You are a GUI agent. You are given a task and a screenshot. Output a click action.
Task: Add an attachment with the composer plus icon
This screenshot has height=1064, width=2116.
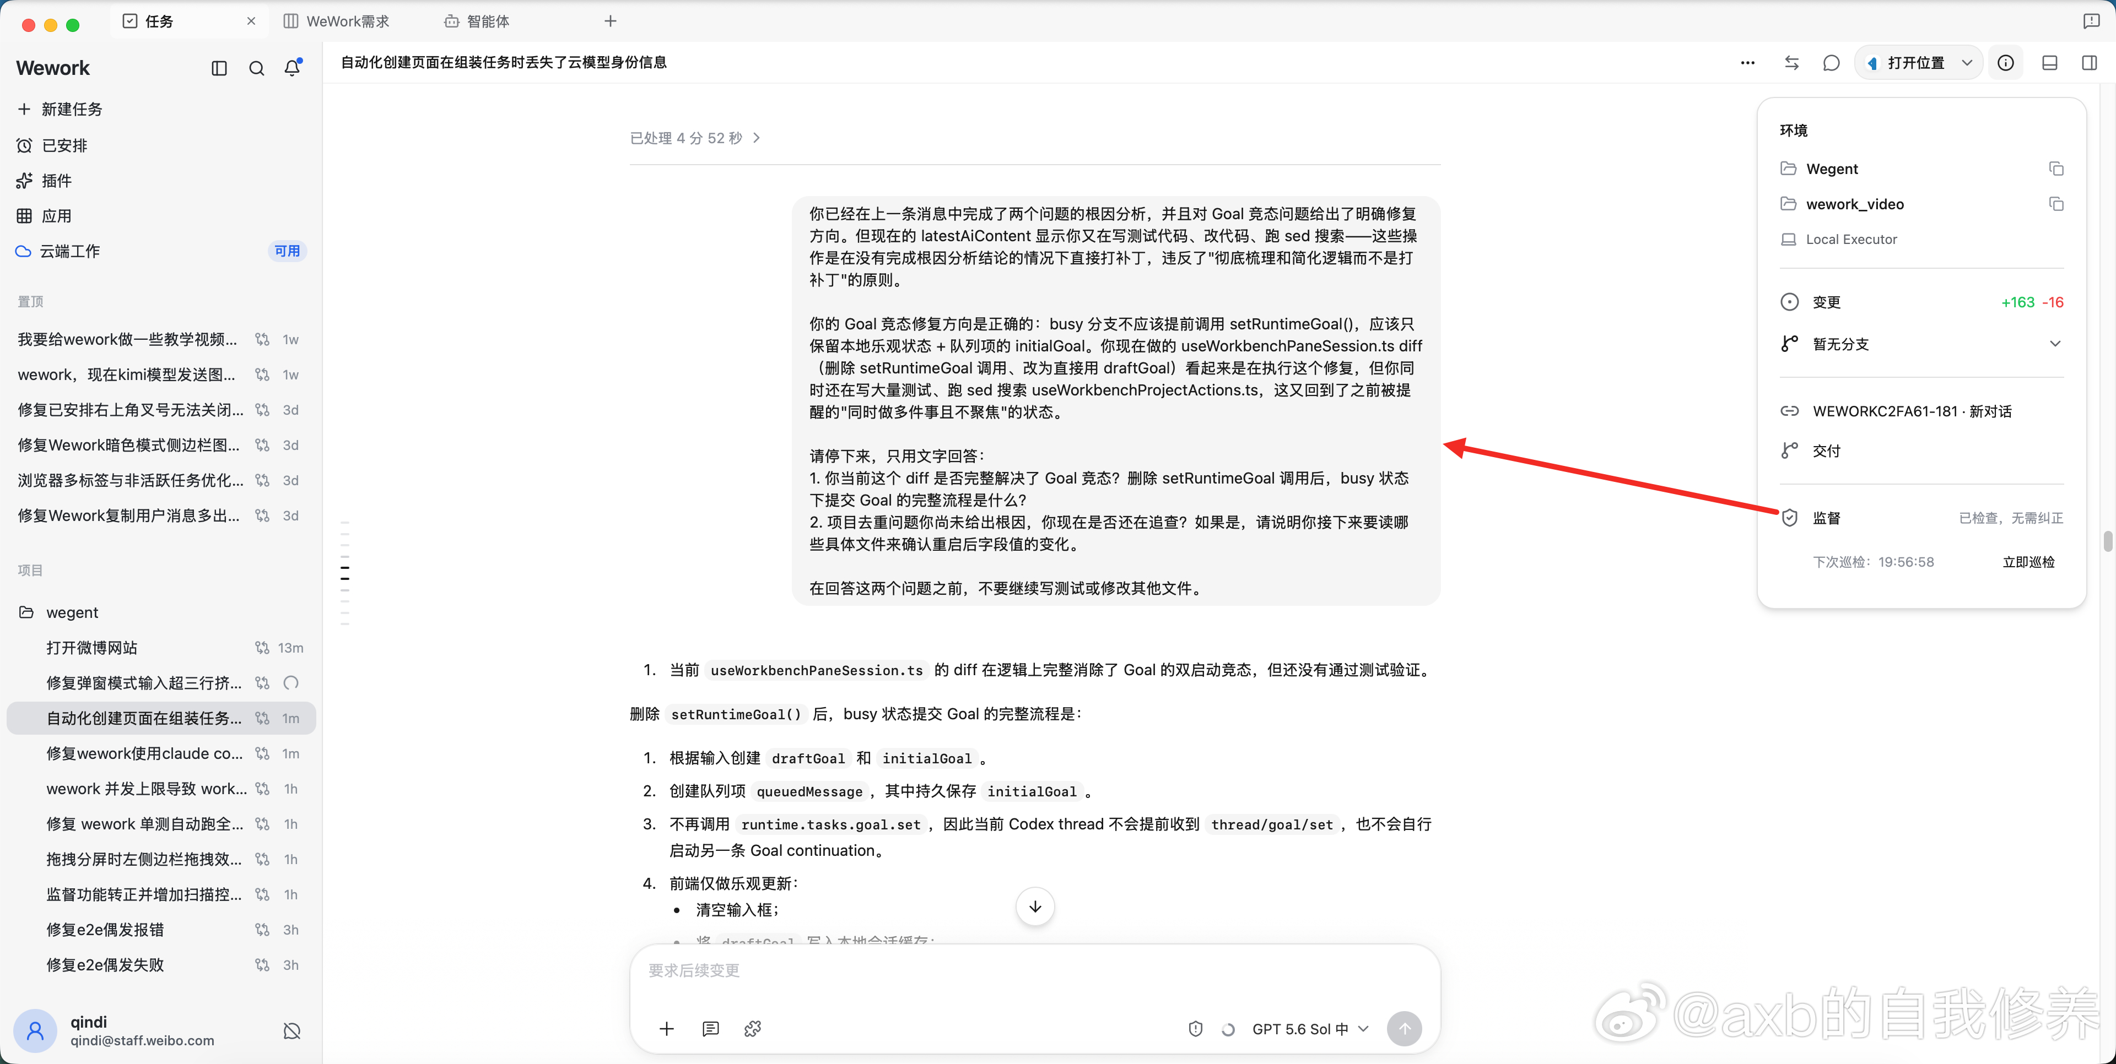666,1029
